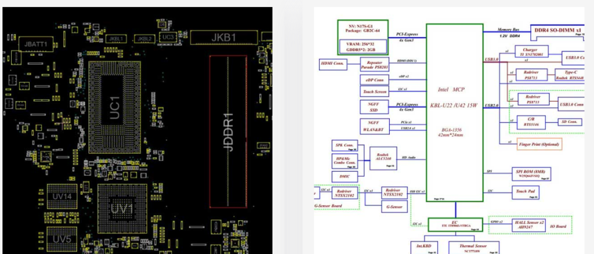Open the PCB boardview image
This screenshot has height=254, width=594.
click(x=137, y=130)
